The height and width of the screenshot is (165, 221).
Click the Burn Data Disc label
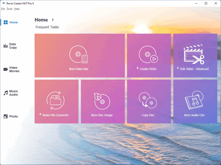pyautogui.click(x=79, y=69)
